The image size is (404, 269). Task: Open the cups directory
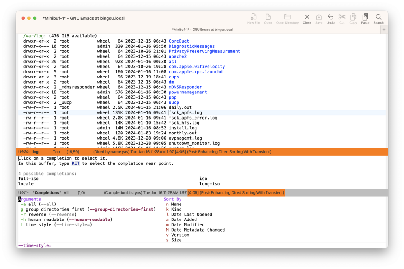pos(174,77)
